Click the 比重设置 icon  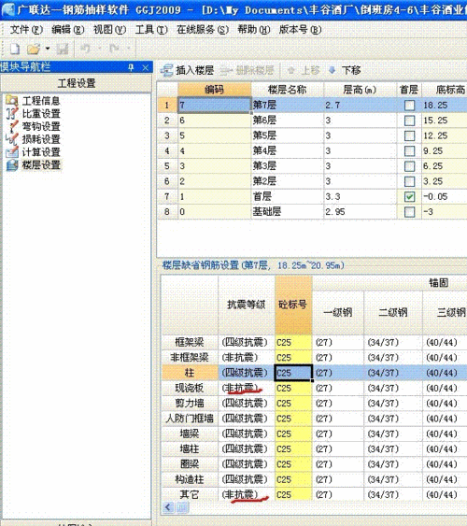[12, 113]
